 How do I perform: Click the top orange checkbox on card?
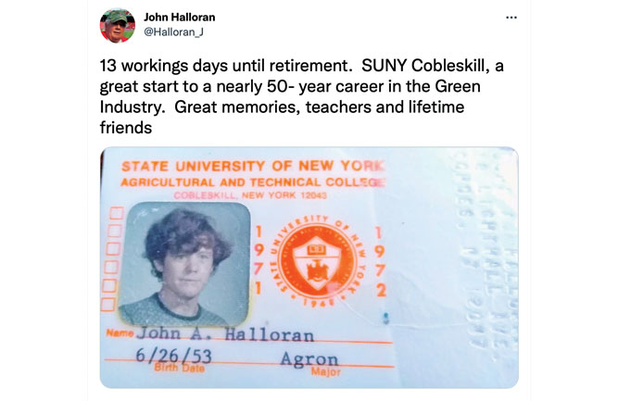[116, 213]
